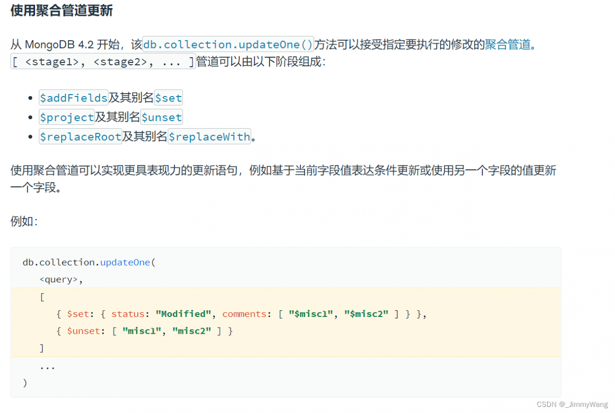Open the db.collection.updateOne() method link
The image size is (615, 413).
(228, 45)
